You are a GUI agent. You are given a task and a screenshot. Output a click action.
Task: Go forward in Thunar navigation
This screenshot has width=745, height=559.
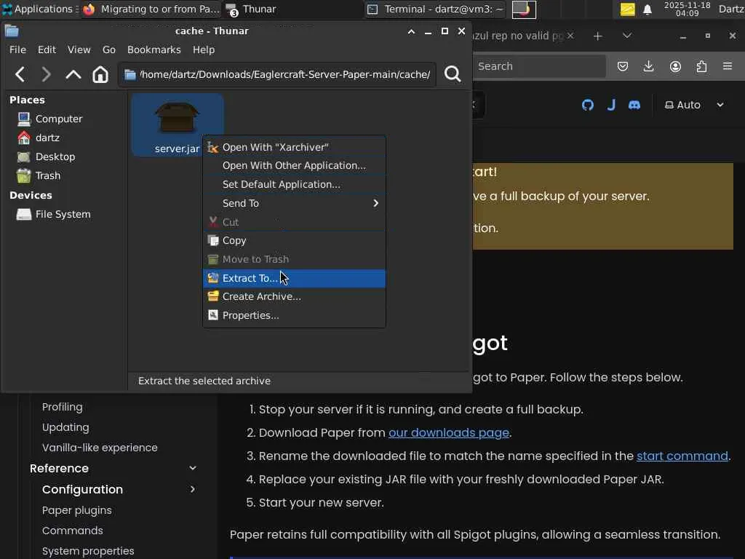pos(46,74)
